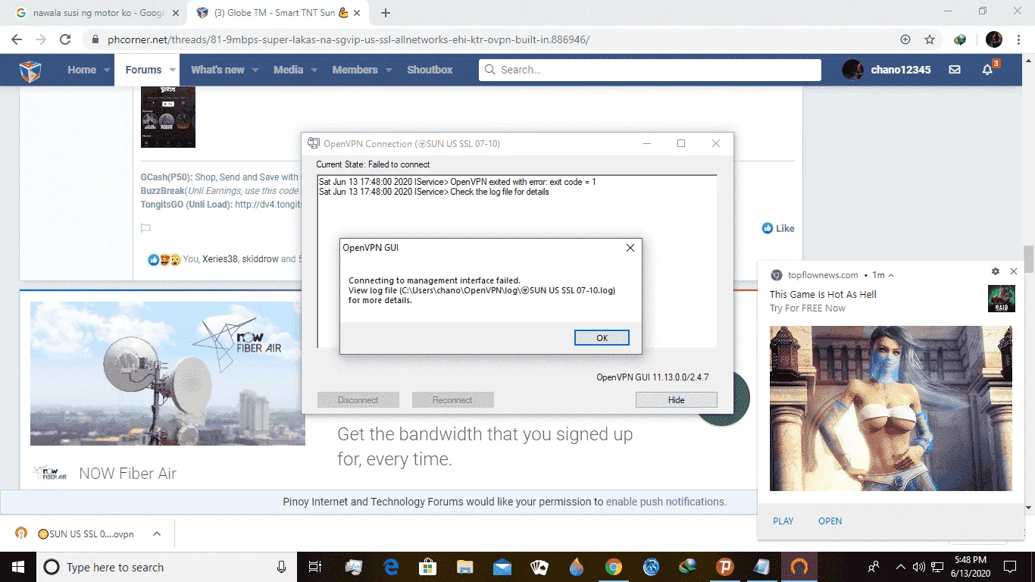Close the 'nawala susi ng motor ko' tab
The image size is (1035, 582).
click(176, 13)
